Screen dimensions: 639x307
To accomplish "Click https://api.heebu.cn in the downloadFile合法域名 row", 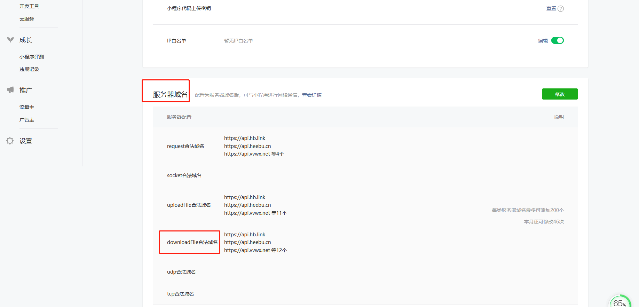I will (x=247, y=242).
